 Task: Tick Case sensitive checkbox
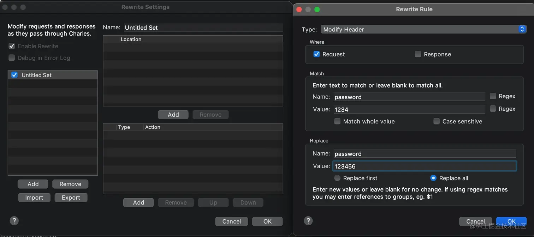click(x=437, y=121)
